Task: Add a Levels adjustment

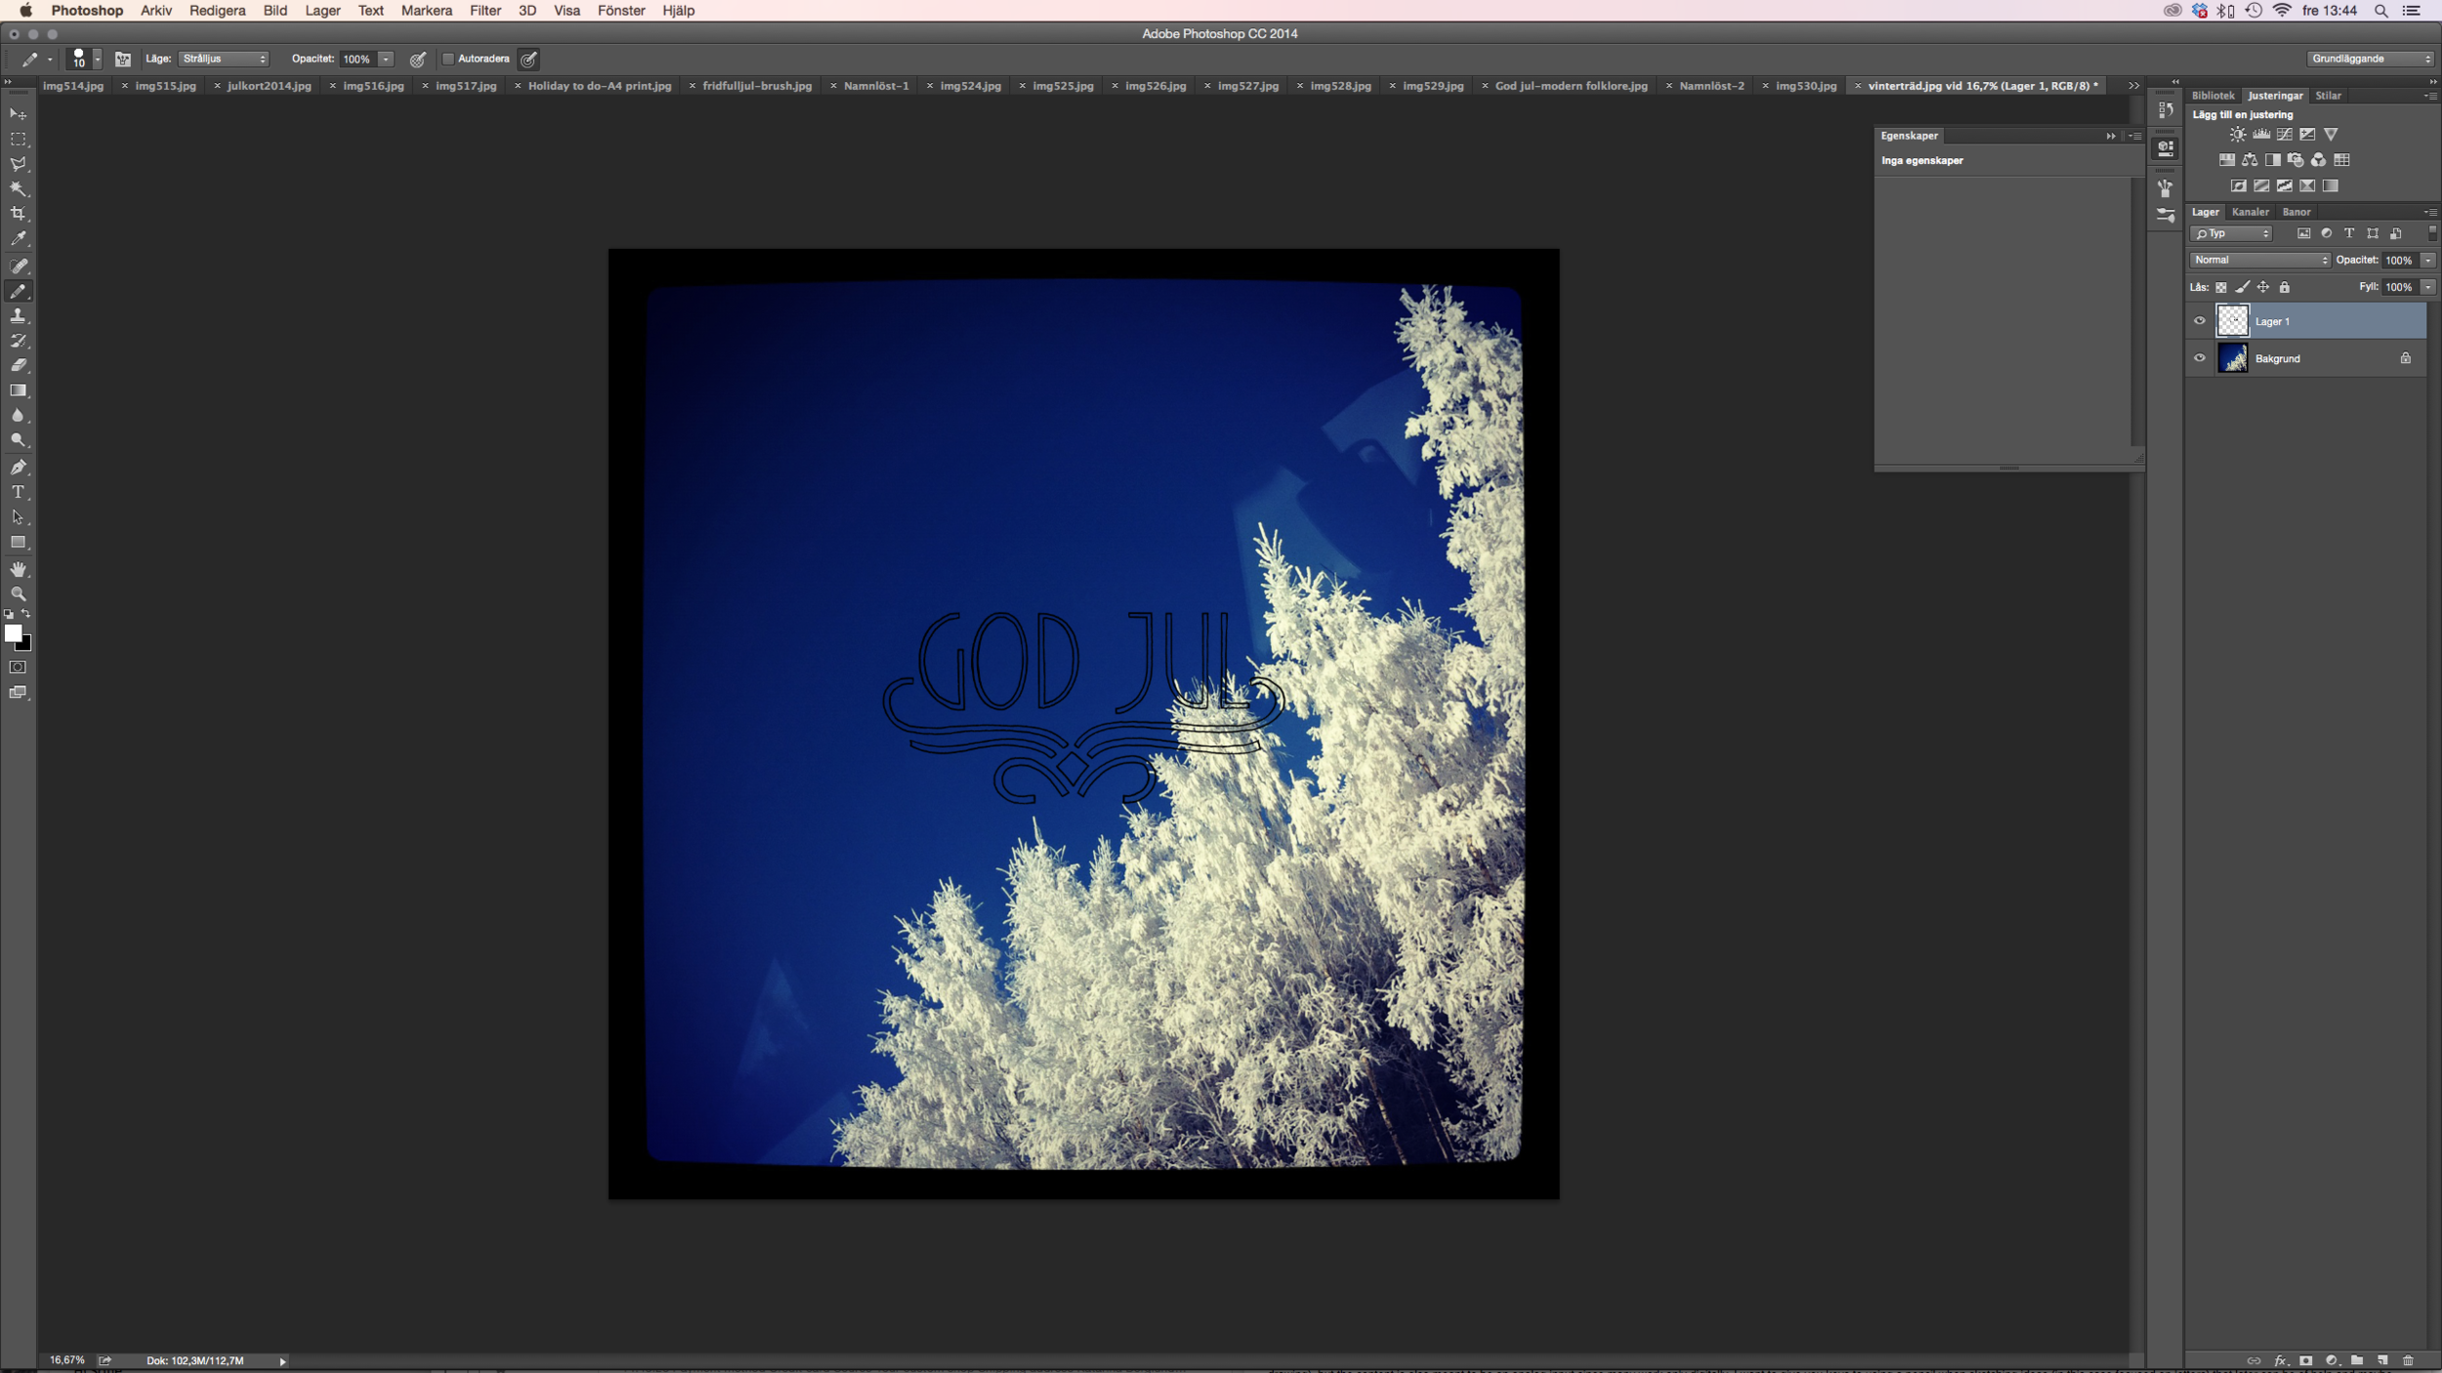Action: (x=2260, y=135)
